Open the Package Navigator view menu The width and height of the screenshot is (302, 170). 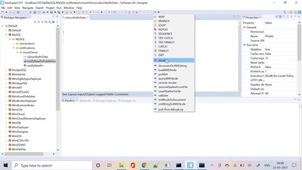[x=57, y=22]
